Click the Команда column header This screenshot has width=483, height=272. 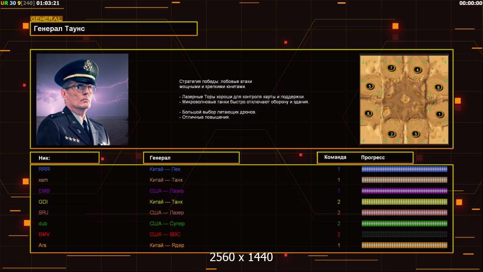(x=335, y=157)
